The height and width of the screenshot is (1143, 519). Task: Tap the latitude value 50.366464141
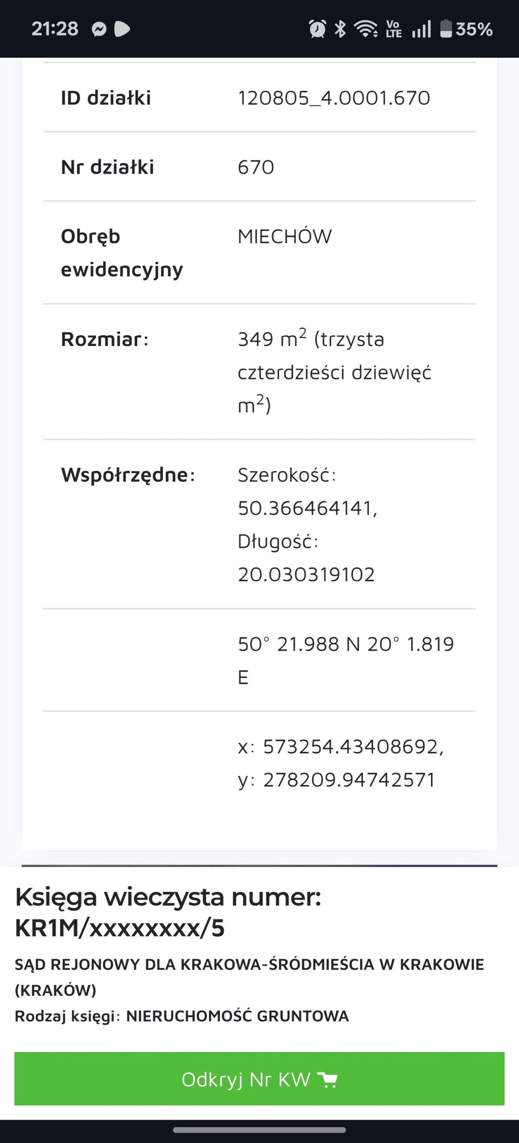307,508
